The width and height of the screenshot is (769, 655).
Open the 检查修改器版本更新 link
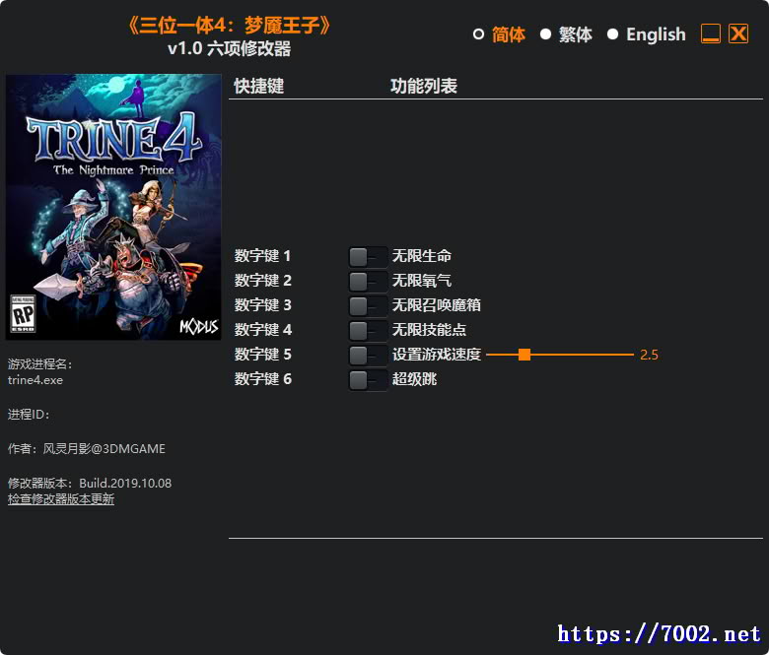coord(61,499)
